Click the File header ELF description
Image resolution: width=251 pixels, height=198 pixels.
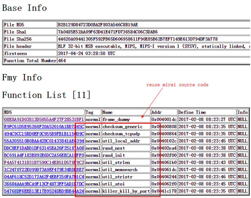154,46
